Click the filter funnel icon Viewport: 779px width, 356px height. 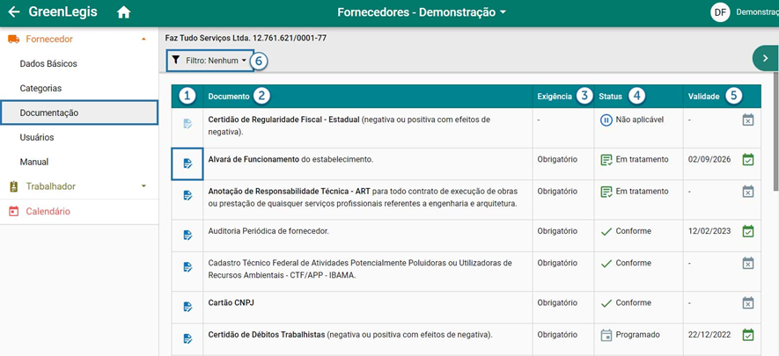175,60
